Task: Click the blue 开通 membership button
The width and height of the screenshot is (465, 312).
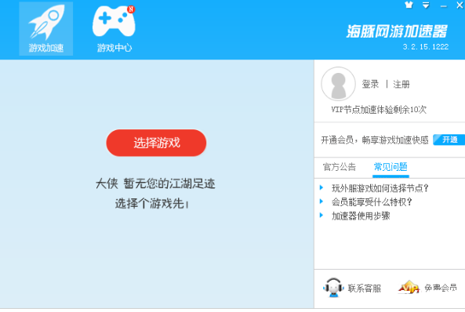Action: click(449, 140)
